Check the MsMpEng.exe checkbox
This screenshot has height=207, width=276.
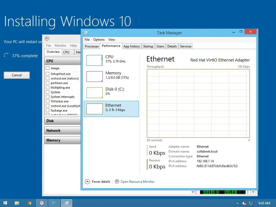point(47,87)
